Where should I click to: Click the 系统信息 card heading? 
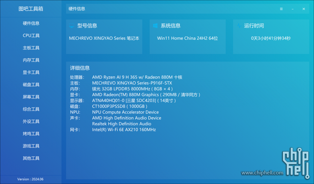click(x=170, y=26)
